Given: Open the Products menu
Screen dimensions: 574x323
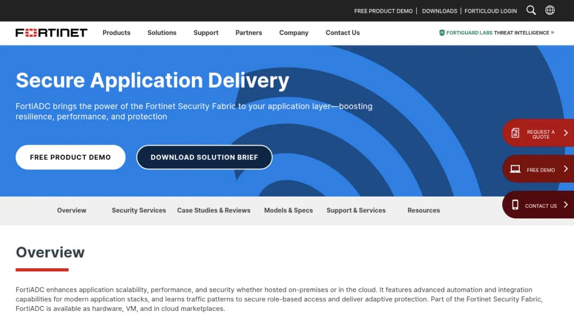Looking at the screenshot, I should click(x=116, y=32).
